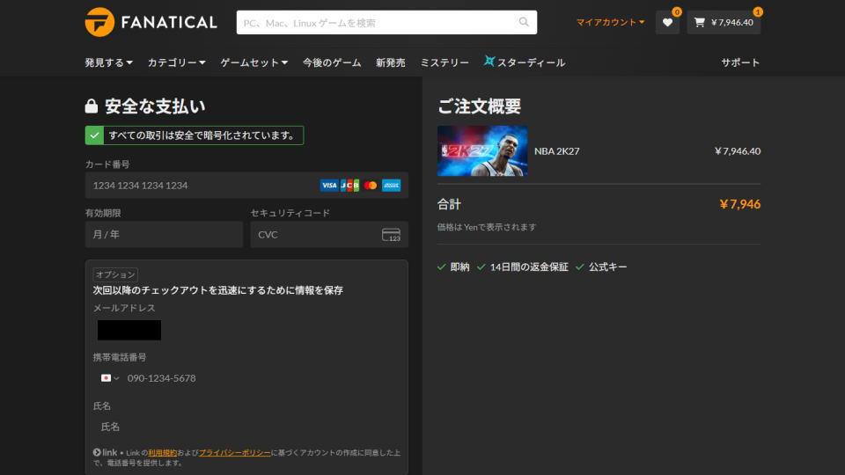The width and height of the screenshot is (845, 475).
Task: Click the NBA 2K27 product title
Action: pos(556,151)
